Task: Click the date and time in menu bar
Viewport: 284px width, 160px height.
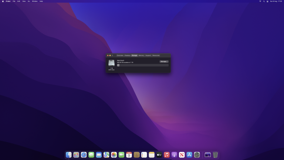Action: tap(276, 1)
